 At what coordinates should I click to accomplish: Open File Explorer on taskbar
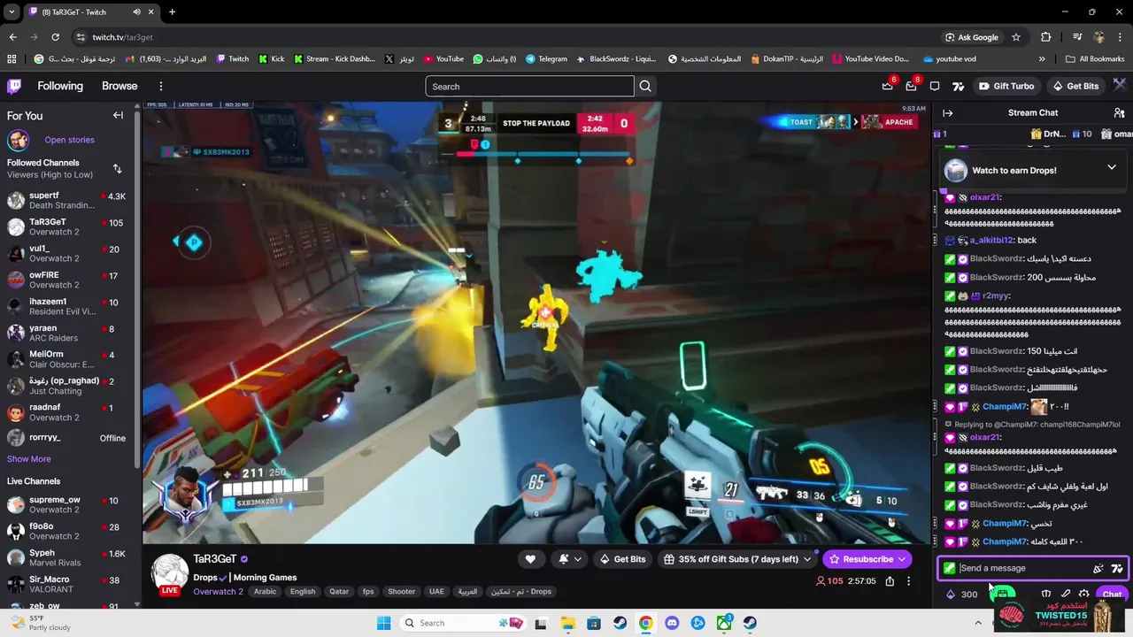pos(567,623)
